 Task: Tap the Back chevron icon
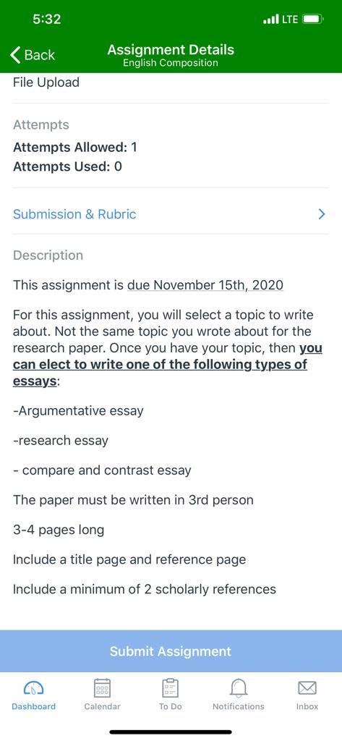(x=15, y=55)
